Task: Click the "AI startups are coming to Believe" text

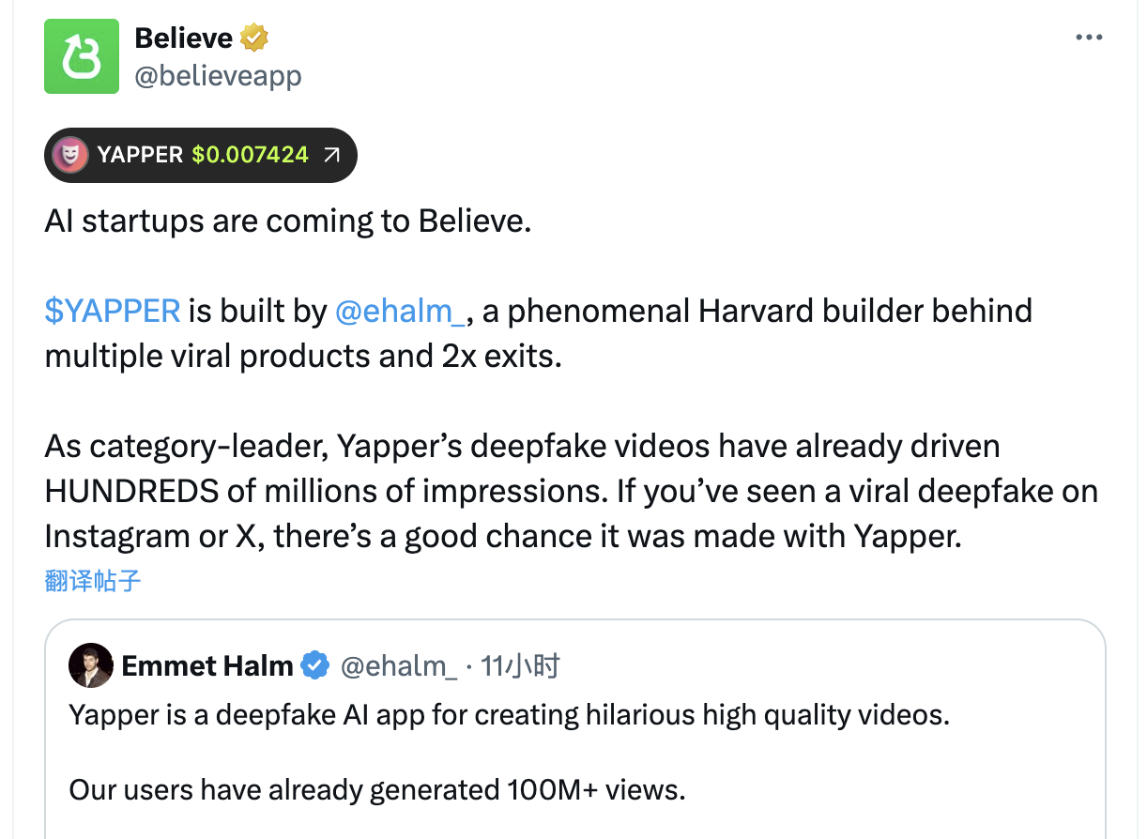Action: pyautogui.click(x=288, y=221)
